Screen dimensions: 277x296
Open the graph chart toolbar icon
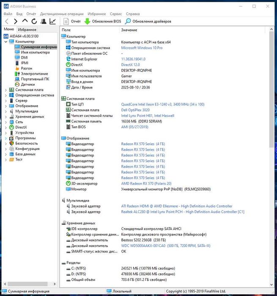[x=52, y=21]
